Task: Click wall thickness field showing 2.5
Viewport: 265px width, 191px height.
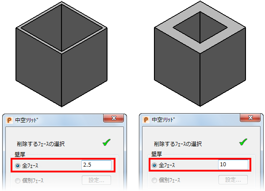Action: [x=96, y=165]
